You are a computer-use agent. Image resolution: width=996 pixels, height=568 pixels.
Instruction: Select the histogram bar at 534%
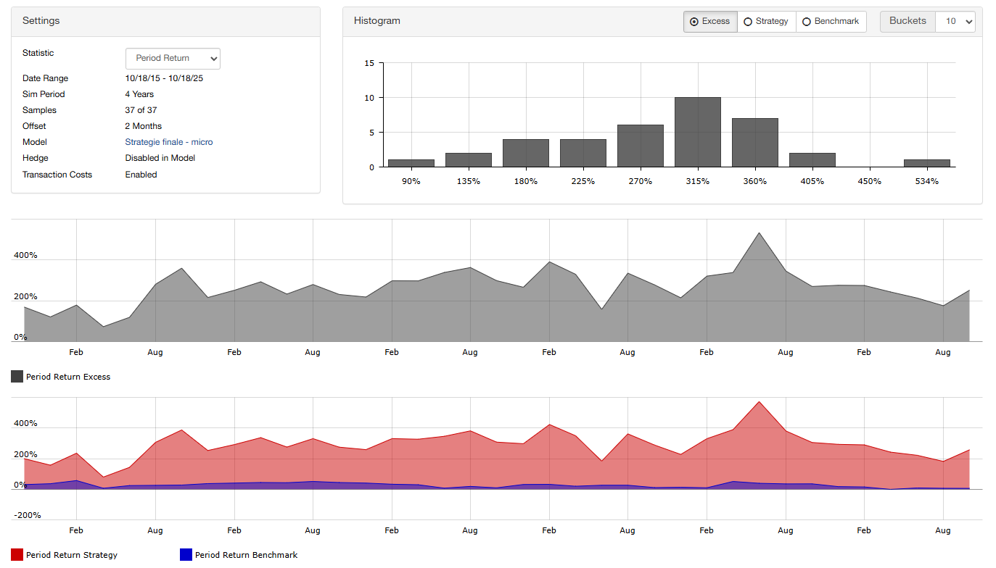926,163
